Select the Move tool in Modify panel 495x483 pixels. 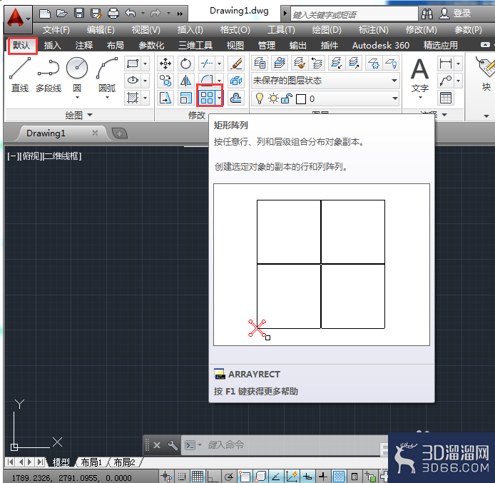coord(165,63)
